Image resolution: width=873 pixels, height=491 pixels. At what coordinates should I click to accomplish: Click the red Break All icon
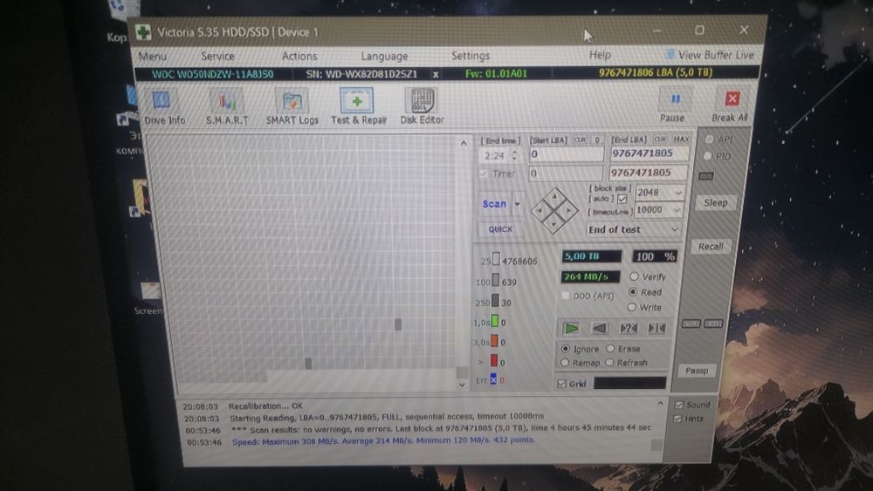(732, 99)
